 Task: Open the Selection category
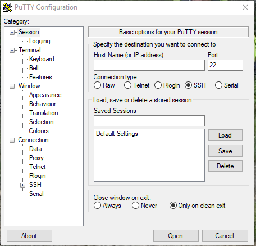(x=42, y=122)
